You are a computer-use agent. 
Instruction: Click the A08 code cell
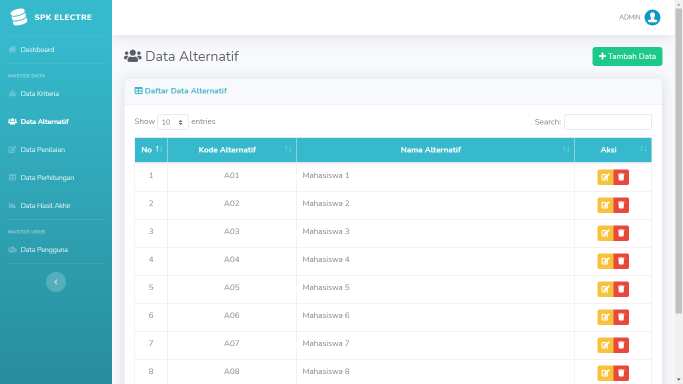click(231, 371)
